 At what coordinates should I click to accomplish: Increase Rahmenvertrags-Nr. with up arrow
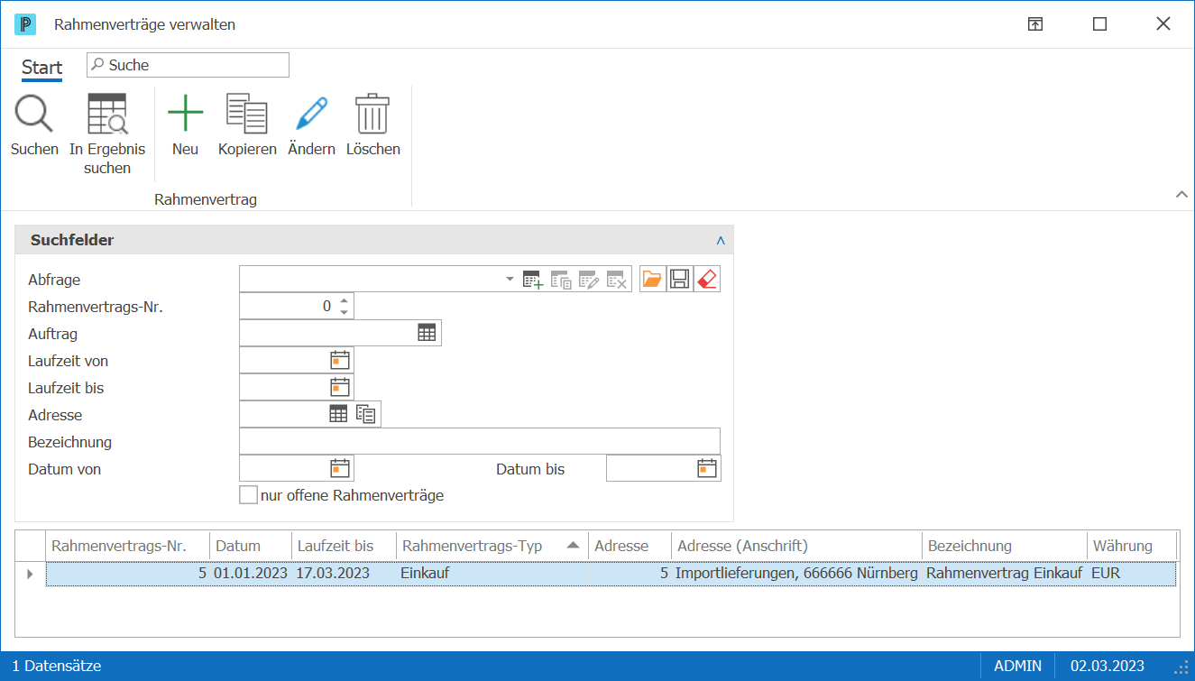click(344, 300)
